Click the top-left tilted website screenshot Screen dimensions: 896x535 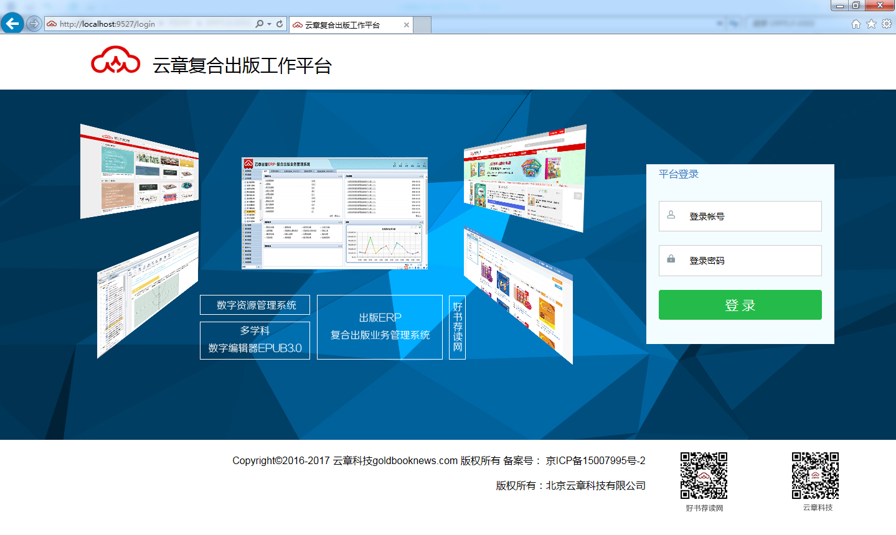coord(139,172)
